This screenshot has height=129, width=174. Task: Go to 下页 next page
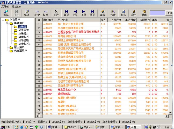click(x=84, y=13)
